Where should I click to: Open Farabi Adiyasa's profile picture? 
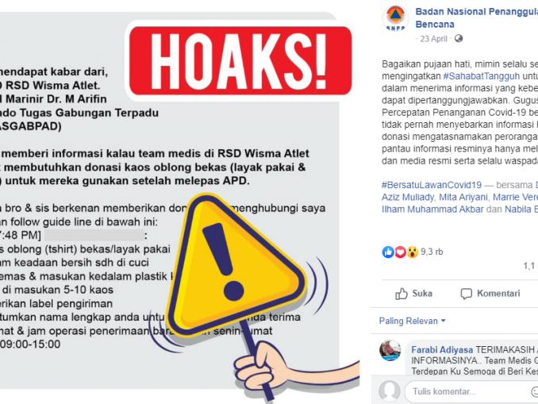390,351
